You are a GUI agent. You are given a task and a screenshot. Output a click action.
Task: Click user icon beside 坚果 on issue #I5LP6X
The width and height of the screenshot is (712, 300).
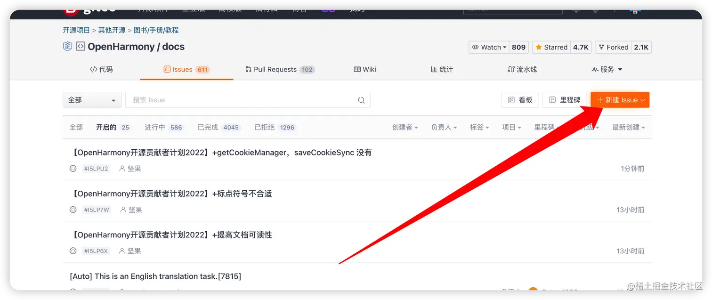pyautogui.click(x=122, y=251)
